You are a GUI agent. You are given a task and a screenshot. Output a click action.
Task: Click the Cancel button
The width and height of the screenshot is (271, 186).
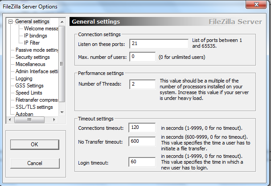coord(35,163)
